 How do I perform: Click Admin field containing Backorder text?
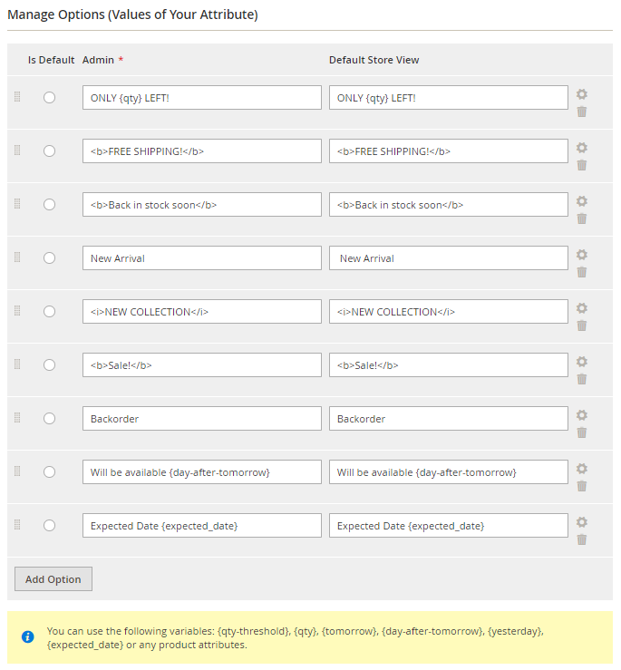point(201,419)
